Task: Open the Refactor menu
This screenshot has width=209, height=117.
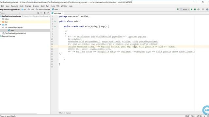Action: [x=36, y=6]
